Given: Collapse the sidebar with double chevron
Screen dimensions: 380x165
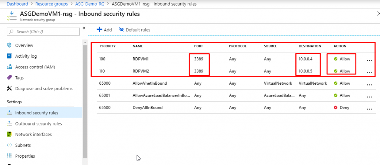Looking at the screenshot, I should pyautogui.click(x=84, y=28).
